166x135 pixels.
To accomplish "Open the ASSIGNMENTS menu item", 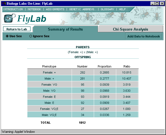I will (55, 9).
